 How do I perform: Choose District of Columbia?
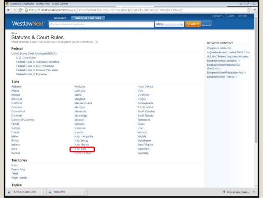point(23,120)
